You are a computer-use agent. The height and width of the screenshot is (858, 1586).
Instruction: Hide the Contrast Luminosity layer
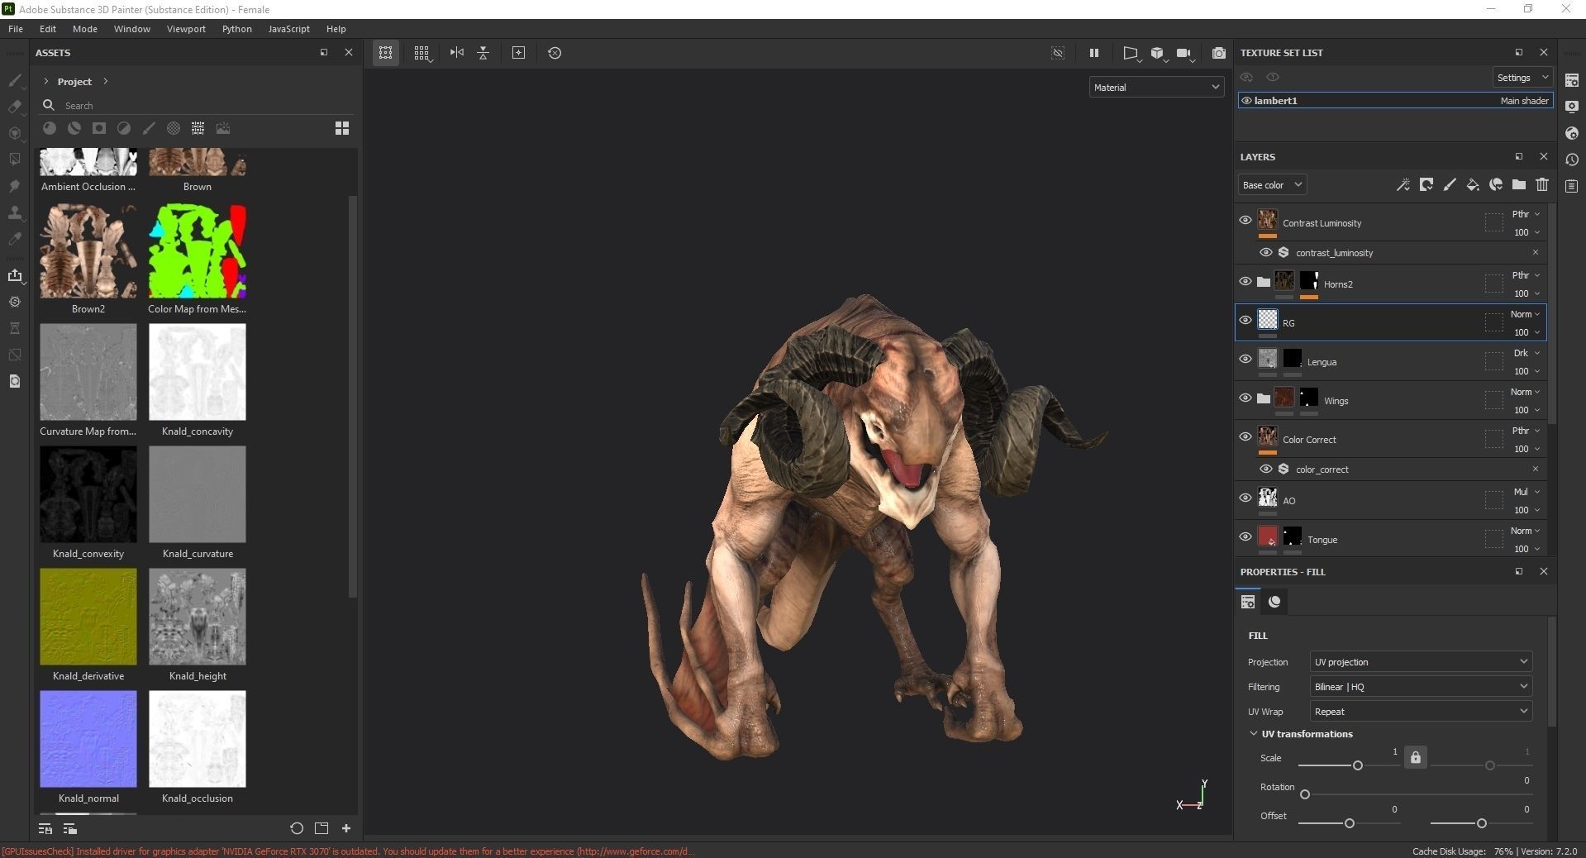[x=1245, y=220]
